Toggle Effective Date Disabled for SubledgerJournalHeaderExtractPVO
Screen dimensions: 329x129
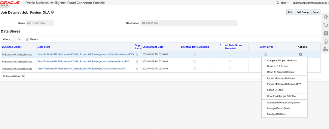point(194,62)
